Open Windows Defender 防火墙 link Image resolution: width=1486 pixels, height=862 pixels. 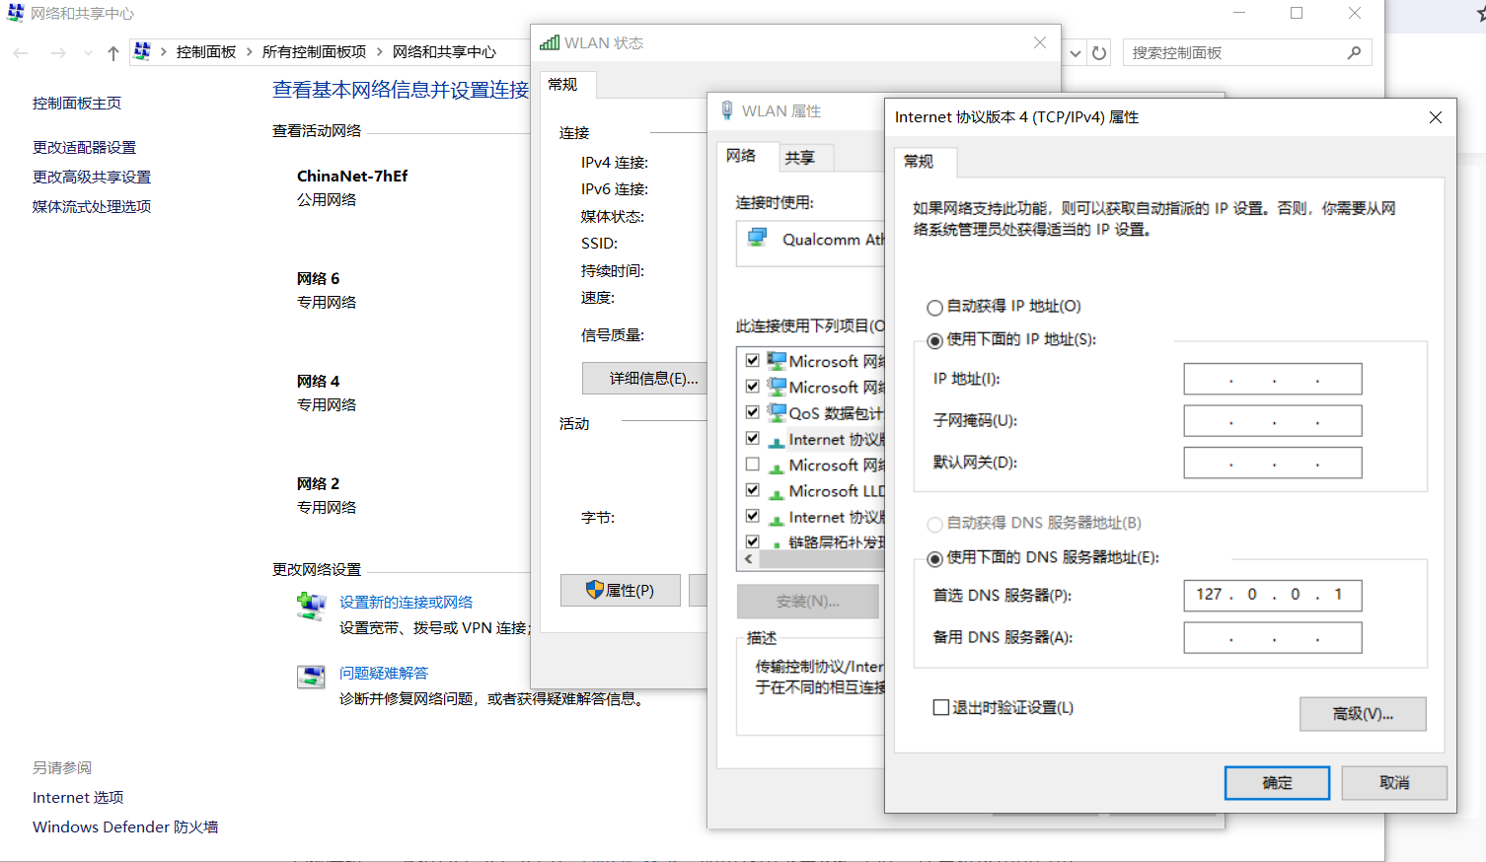coord(125,826)
